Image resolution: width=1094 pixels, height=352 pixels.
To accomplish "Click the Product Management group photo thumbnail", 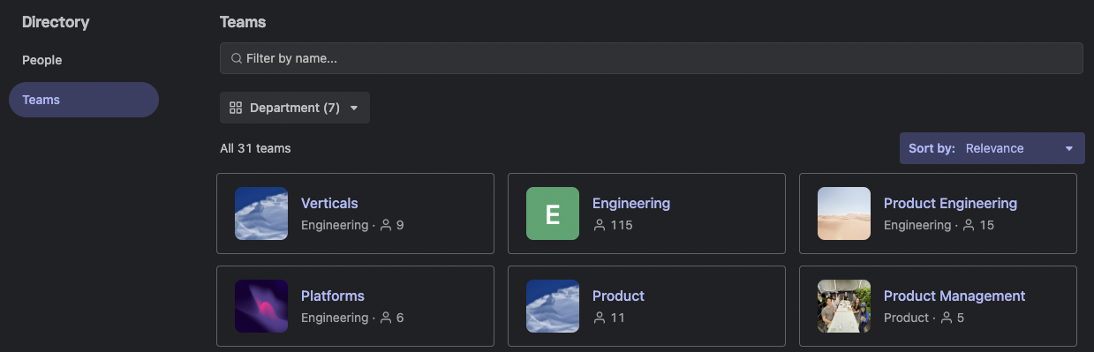I will pos(844,306).
